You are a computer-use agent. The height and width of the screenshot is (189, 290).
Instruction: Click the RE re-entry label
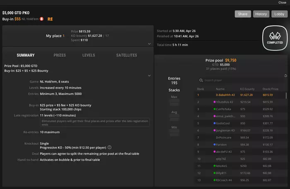50,19
